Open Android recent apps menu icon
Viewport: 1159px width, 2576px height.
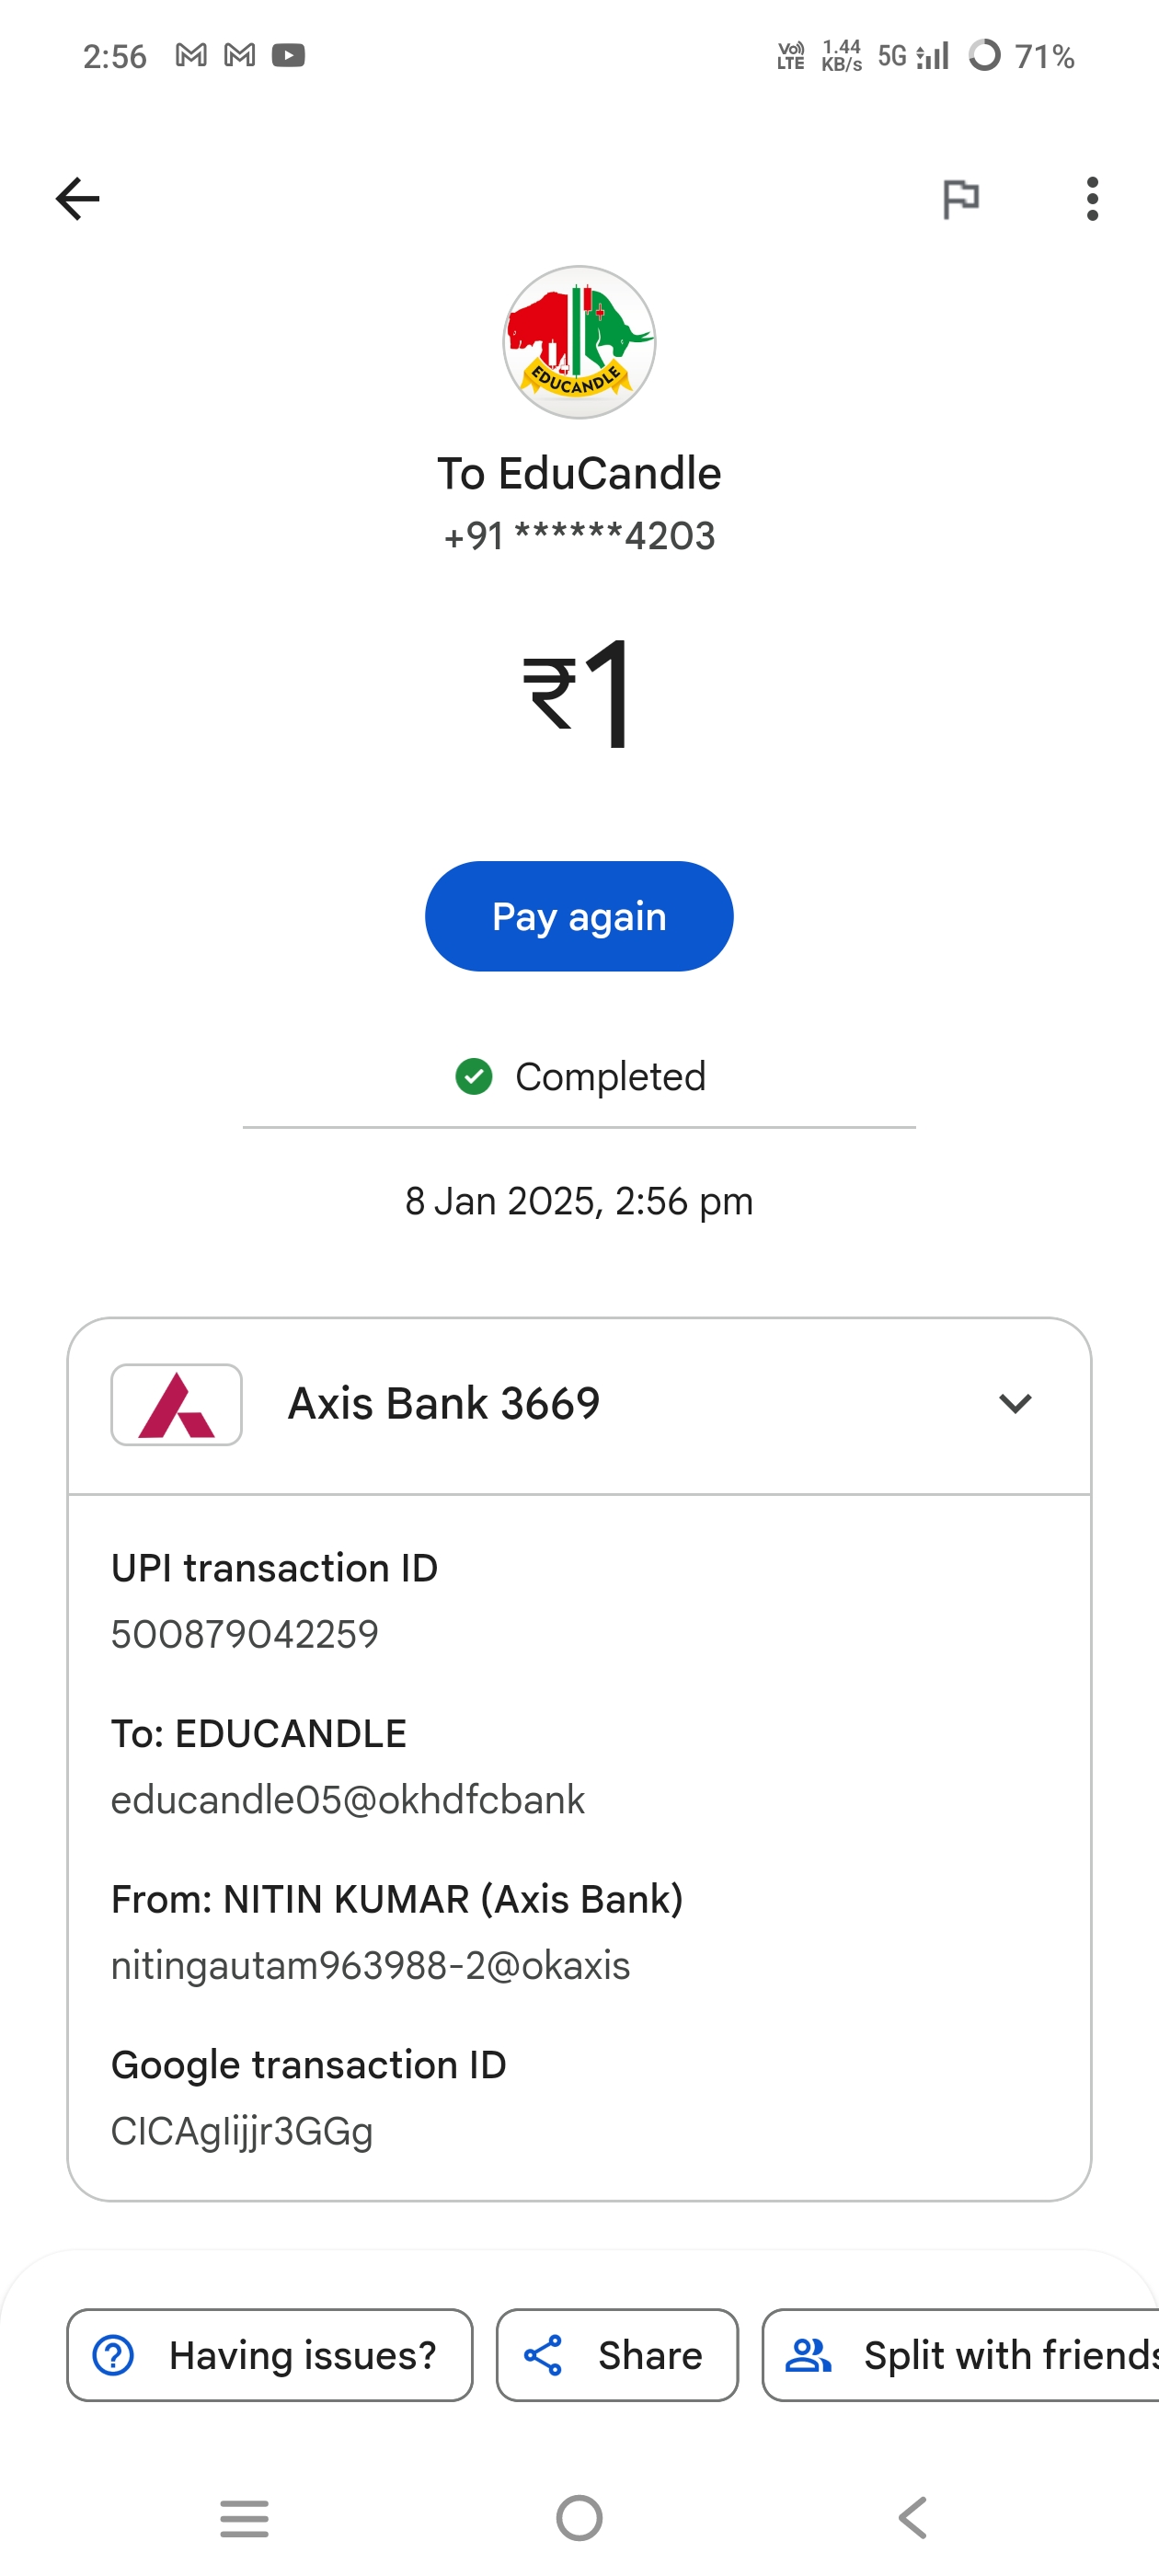coord(244,2517)
